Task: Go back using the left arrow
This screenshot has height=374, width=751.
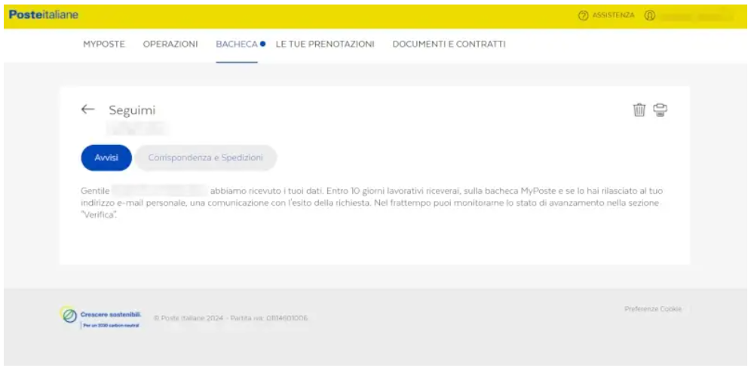Action: 87,109
